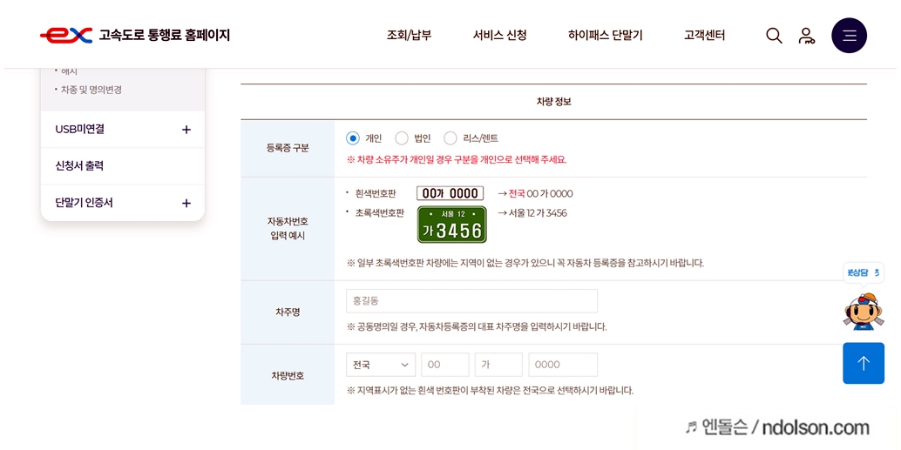Image resolution: width=901 pixels, height=450 pixels.
Task: Open the user login key icon
Action: 807,36
